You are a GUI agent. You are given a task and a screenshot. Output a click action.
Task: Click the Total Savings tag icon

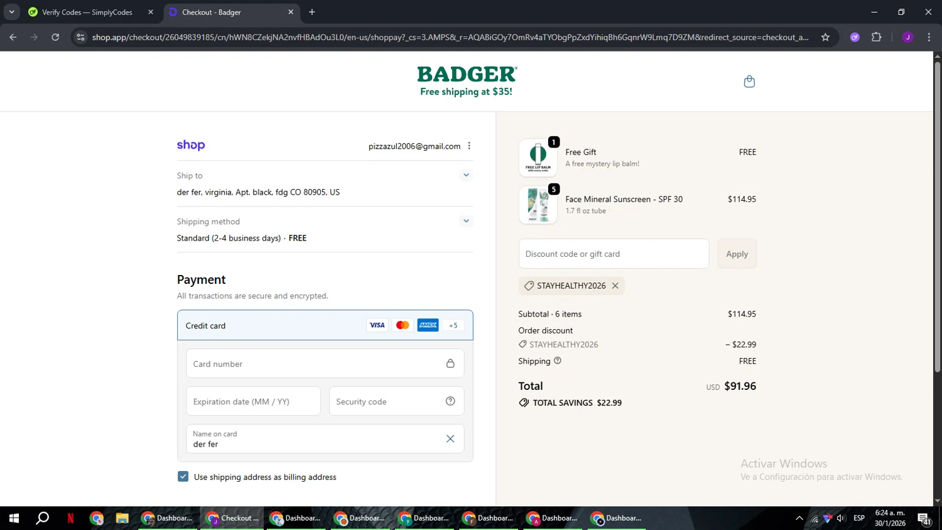point(524,403)
